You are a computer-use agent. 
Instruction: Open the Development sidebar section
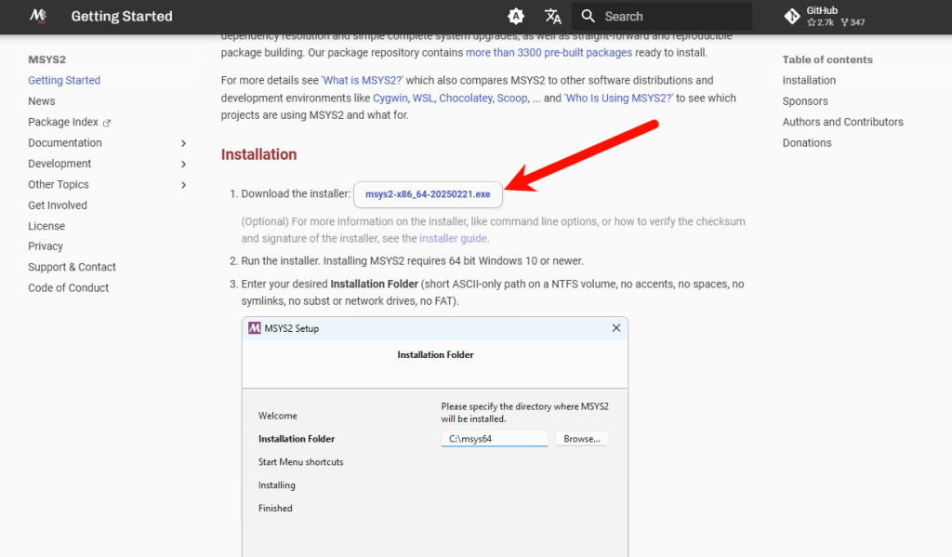[59, 164]
